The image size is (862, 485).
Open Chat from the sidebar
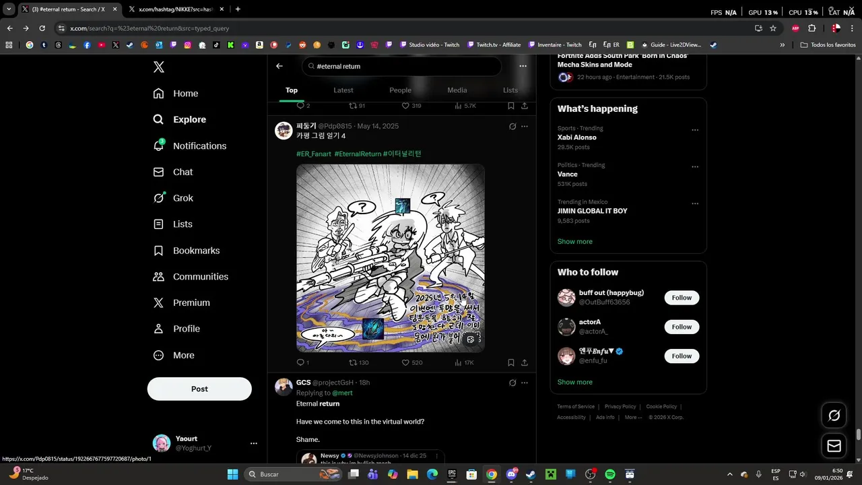pyautogui.click(x=173, y=172)
